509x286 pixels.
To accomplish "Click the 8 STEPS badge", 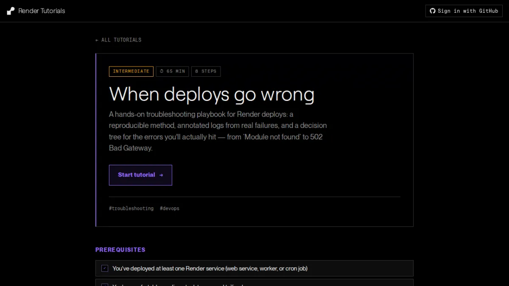I will point(206,71).
